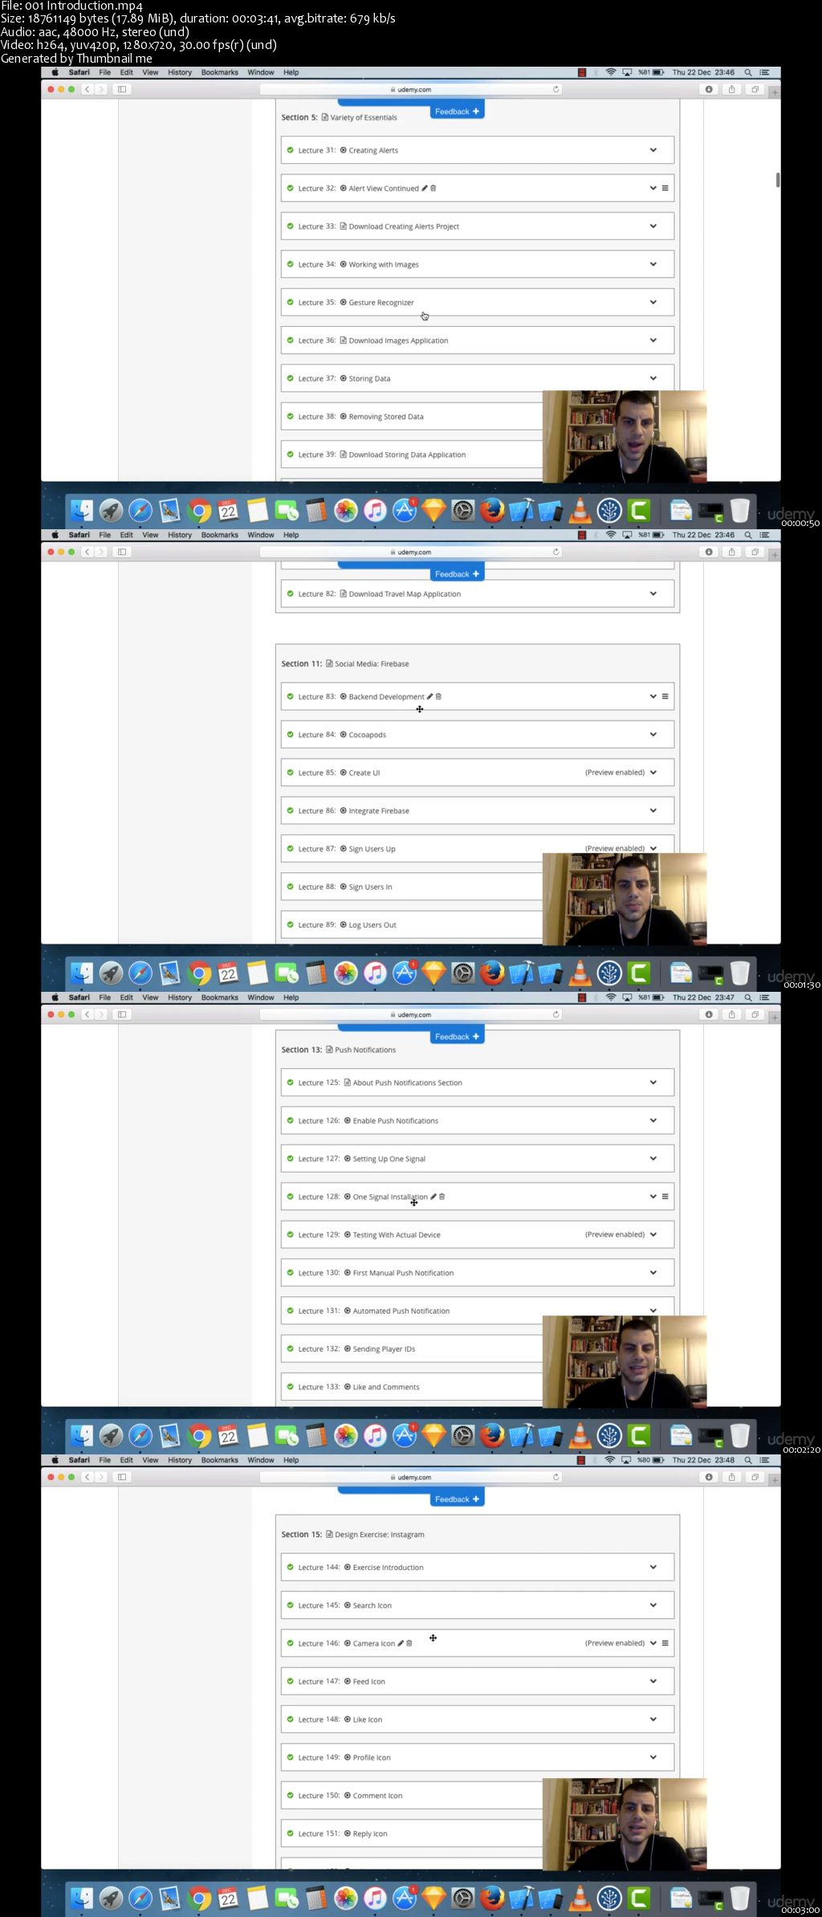Click the document icon beside Section 15 title

(x=329, y=1534)
